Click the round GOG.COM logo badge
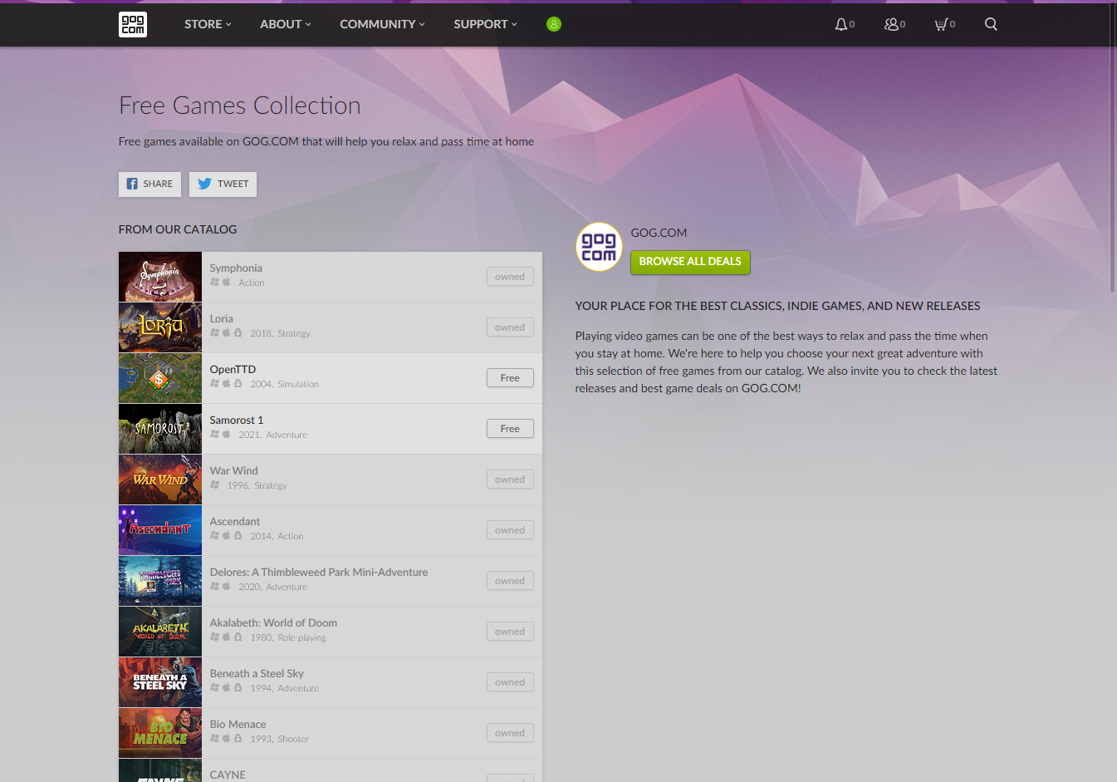 [599, 247]
